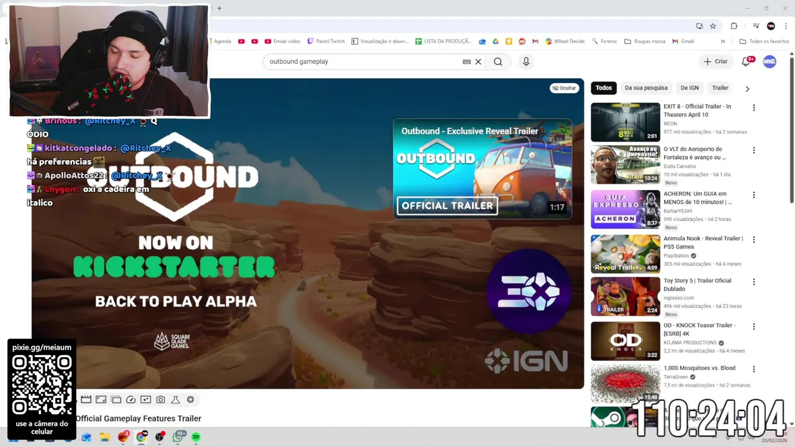Screen dimensions: 795x447
Task: Open the gear settings icon below the video
Action: click(x=191, y=400)
